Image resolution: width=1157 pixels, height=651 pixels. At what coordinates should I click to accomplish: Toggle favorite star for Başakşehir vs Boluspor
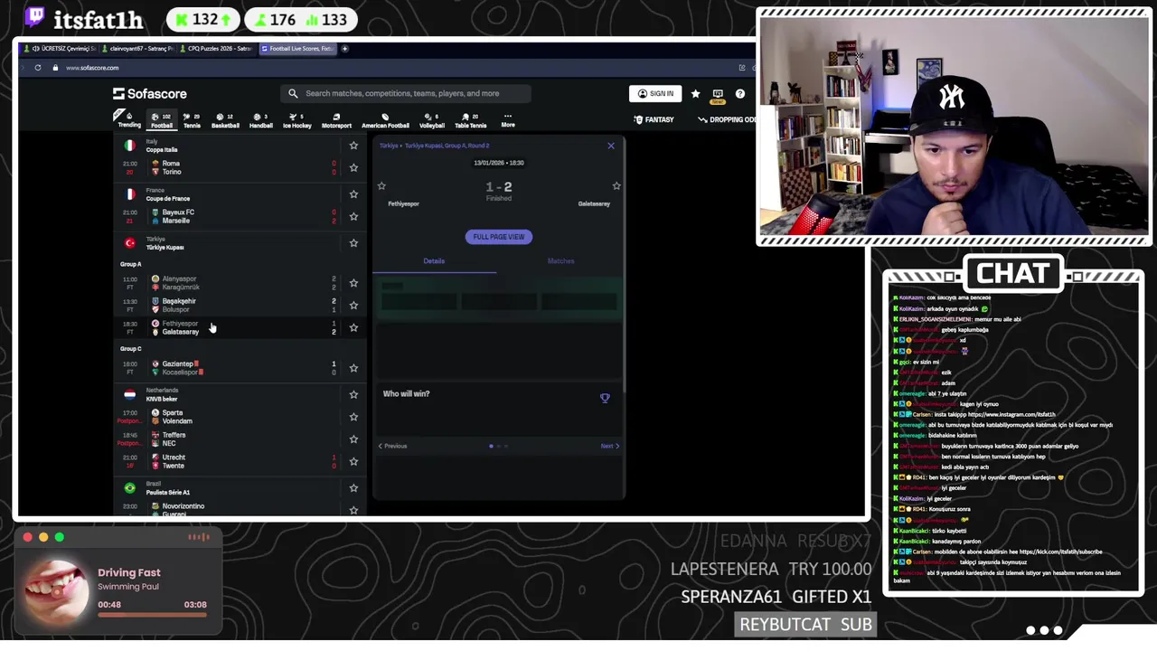(353, 305)
